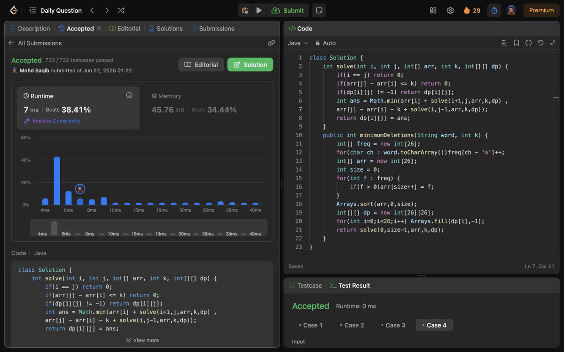
Task: Click the curly braces icon
Action: tap(528, 43)
